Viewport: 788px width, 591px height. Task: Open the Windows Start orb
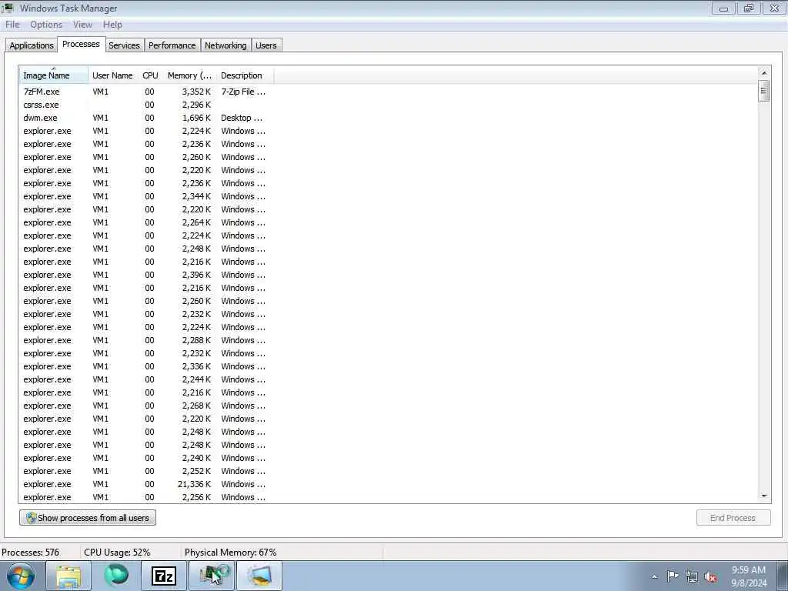(x=21, y=576)
